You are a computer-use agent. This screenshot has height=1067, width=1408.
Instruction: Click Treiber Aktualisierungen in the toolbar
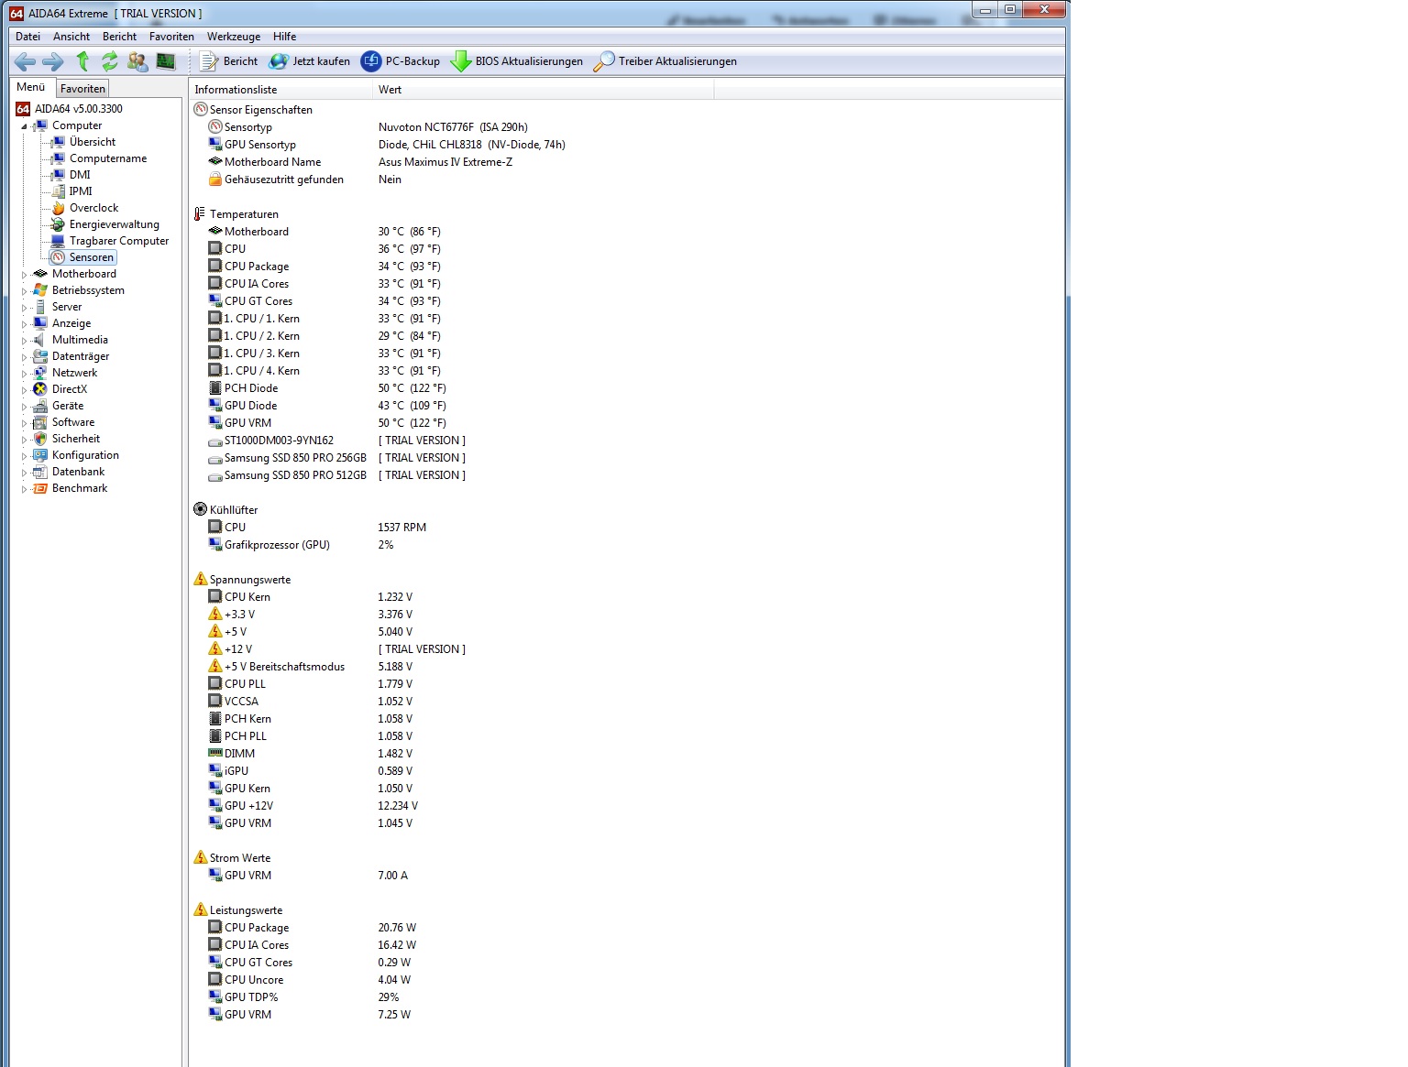pyautogui.click(x=665, y=61)
